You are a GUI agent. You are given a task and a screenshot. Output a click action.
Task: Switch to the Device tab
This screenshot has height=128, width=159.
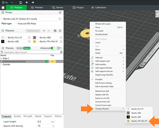pos(58,7)
